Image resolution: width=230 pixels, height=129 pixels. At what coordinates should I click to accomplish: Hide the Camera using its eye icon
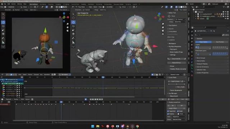[226, 19]
